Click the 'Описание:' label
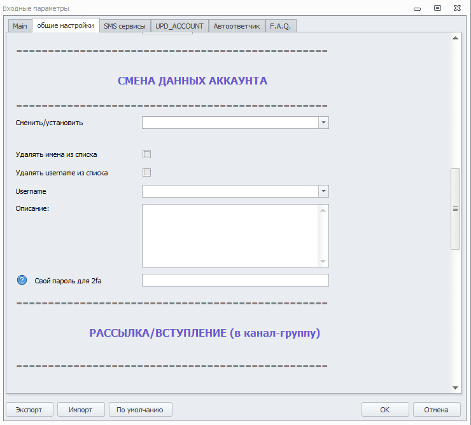 [32, 208]
